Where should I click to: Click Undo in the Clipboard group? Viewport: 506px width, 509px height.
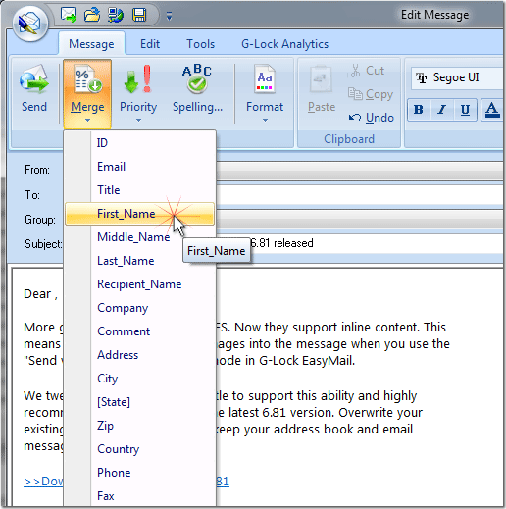pyautogui.click(x=372, y=118)
